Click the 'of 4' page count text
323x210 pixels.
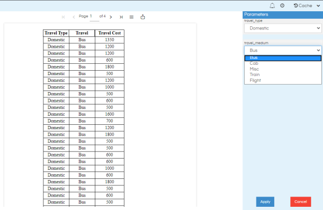tap(102, 16)
